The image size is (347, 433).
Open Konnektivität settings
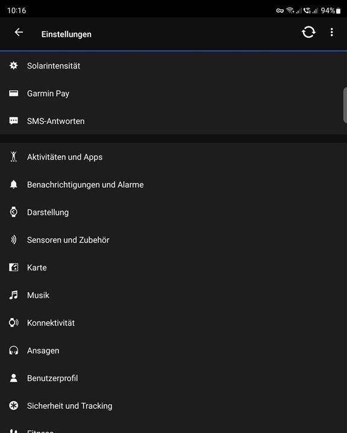(173, 323)
